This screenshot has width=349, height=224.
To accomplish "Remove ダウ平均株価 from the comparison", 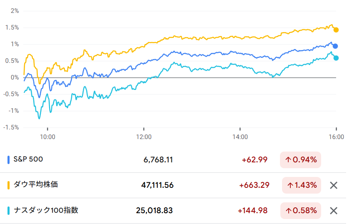I will 333,185.
